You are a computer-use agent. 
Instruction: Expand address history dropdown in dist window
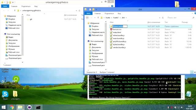pos(160,18)
